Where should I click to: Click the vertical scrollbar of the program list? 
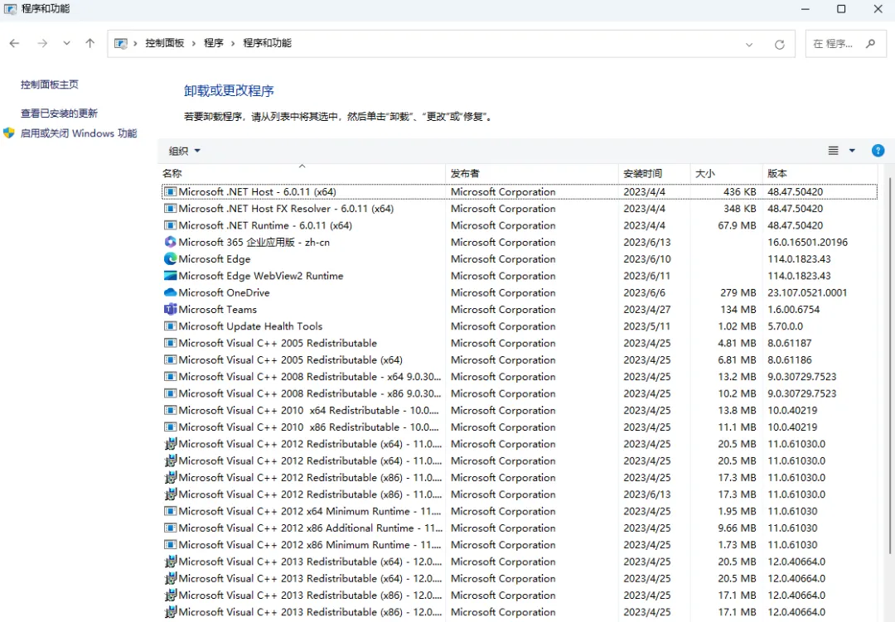point(889,365)
